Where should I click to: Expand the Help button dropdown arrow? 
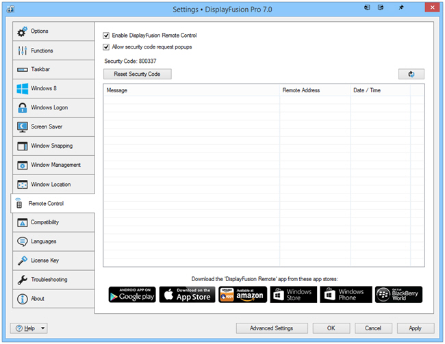(43, 328)
